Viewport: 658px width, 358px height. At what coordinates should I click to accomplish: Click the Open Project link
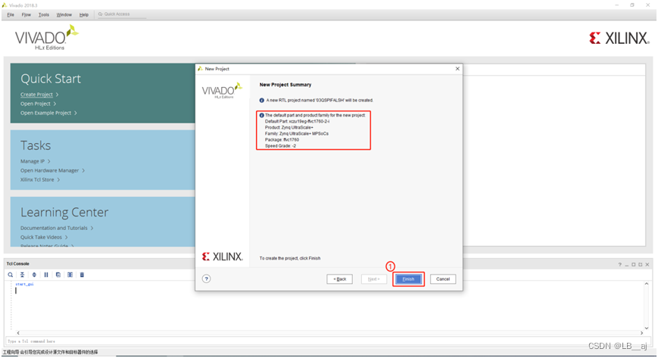[x=36, y=104]
